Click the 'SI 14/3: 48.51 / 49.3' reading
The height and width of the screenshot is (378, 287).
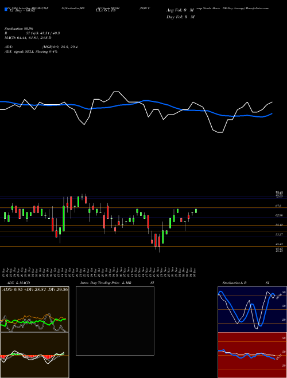[x=43, y=33]
